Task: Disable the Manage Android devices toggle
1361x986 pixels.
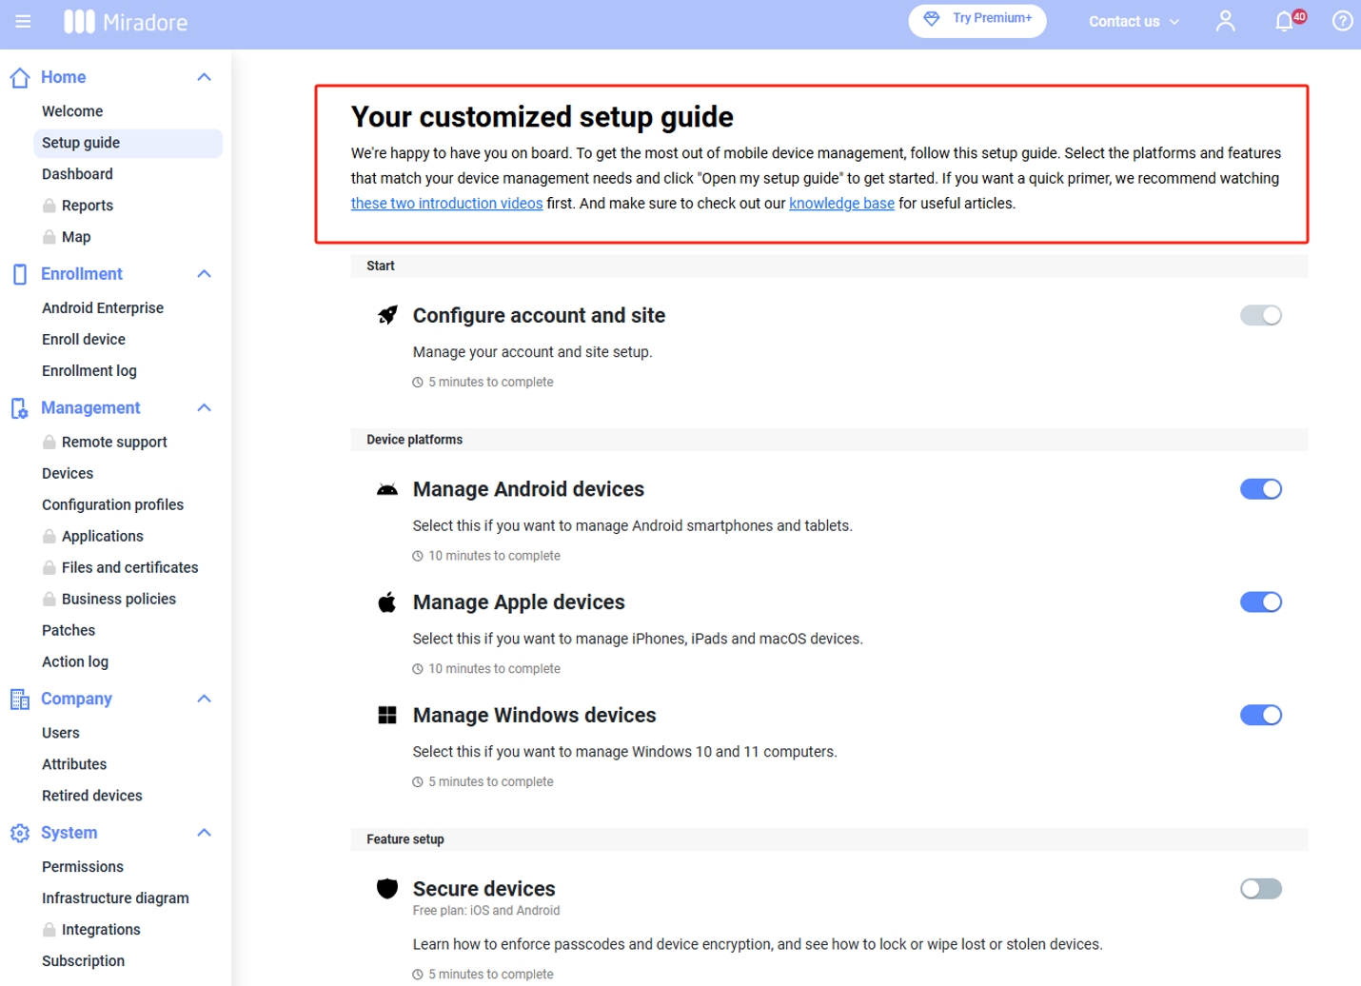Action: (x=1260, y=489)
